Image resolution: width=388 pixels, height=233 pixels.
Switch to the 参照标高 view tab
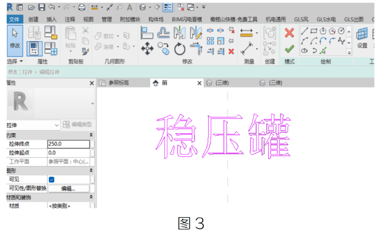coord(119,83)
